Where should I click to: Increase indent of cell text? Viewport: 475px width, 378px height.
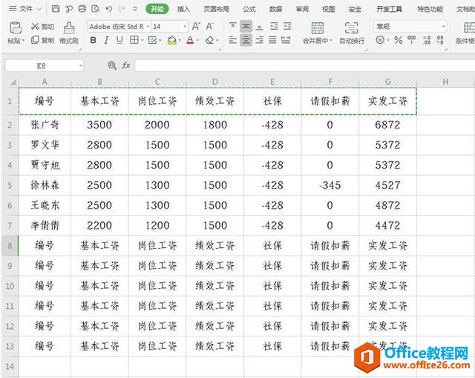287,27
